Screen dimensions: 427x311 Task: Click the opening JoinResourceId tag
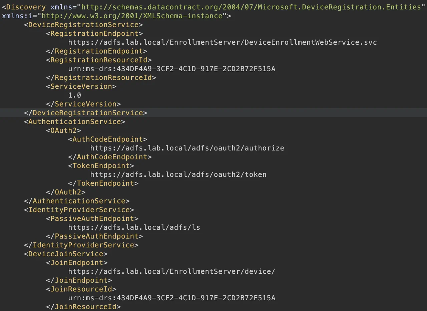coord(81,289)
